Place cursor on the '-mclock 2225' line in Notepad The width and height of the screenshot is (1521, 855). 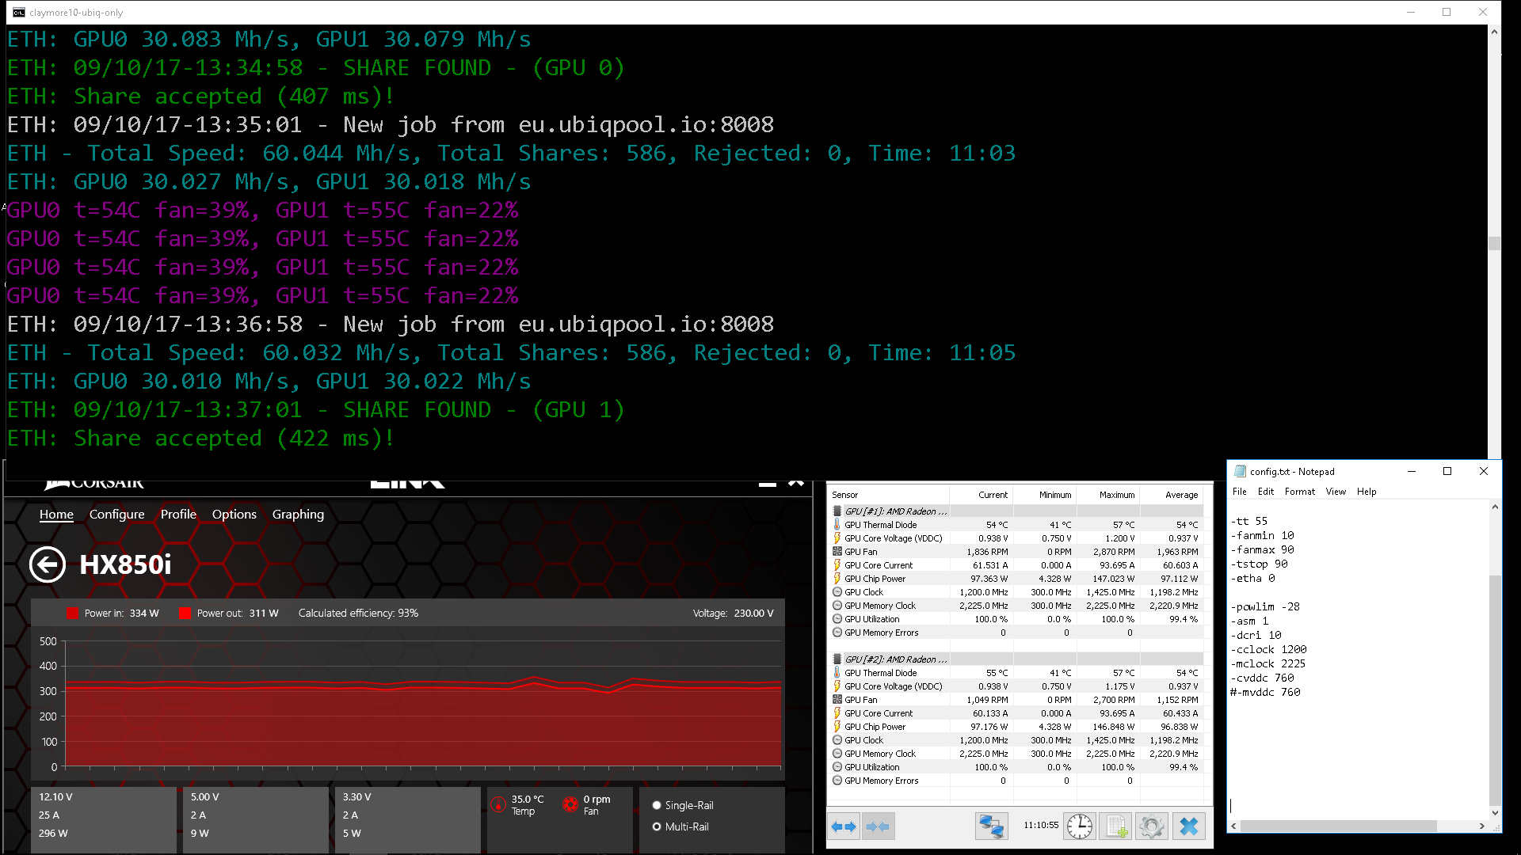[x=1267, y=664]
